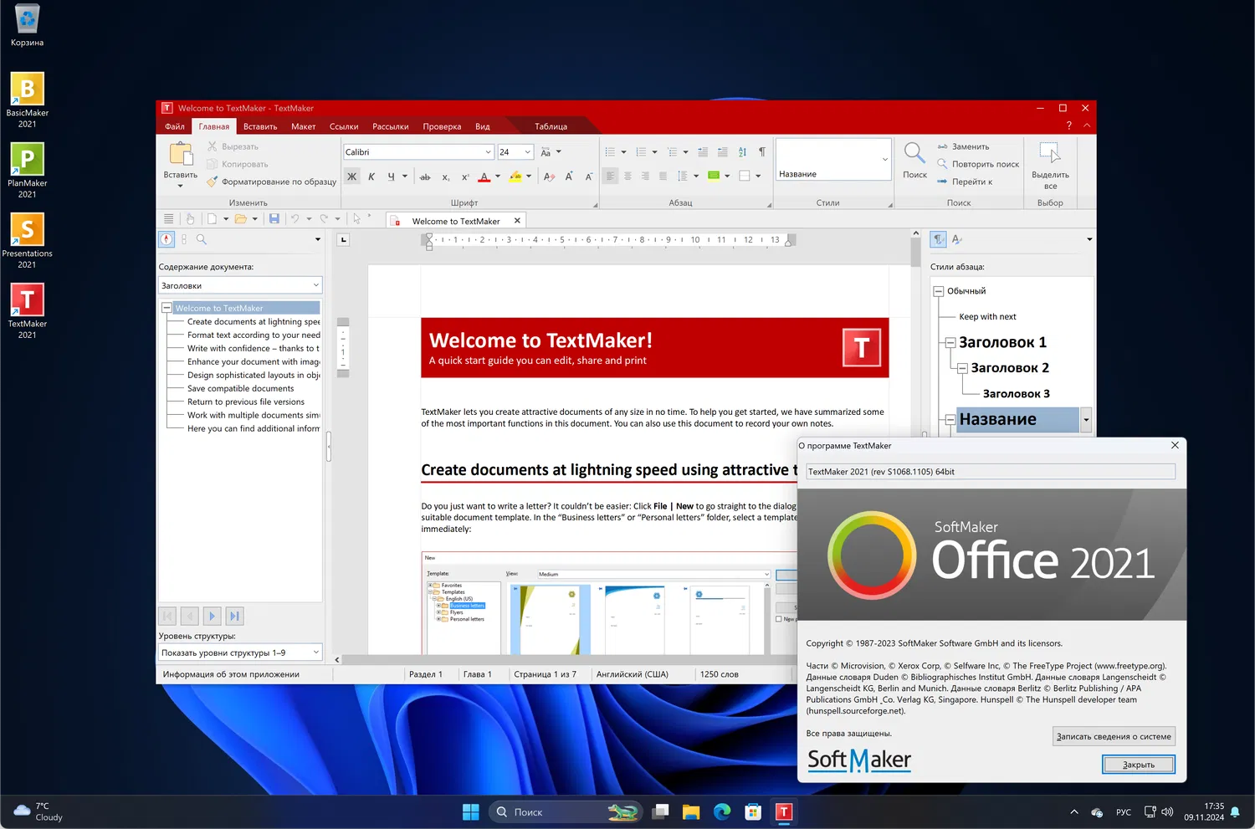The width and height of the screenshot is (1255, 829).
Task: Open the Файл menu
Action: point(175,126)
